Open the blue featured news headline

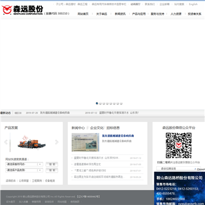pos(118,136)
